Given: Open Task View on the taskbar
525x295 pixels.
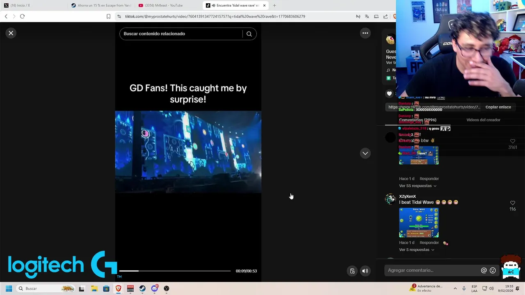Looking at the screenshot, I should point(82,288).
